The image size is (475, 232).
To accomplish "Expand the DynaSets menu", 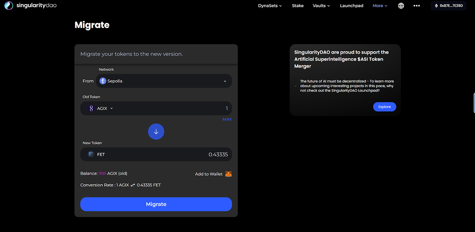I will click(270, 6).
